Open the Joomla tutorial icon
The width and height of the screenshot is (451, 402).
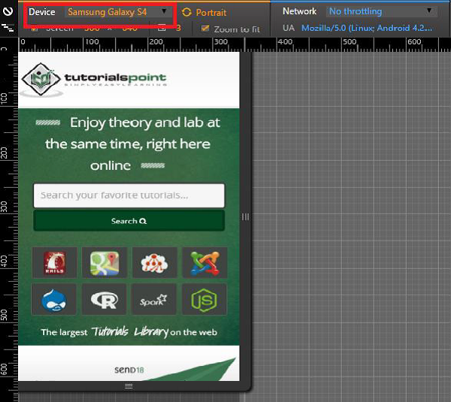[x=204, y=263]
